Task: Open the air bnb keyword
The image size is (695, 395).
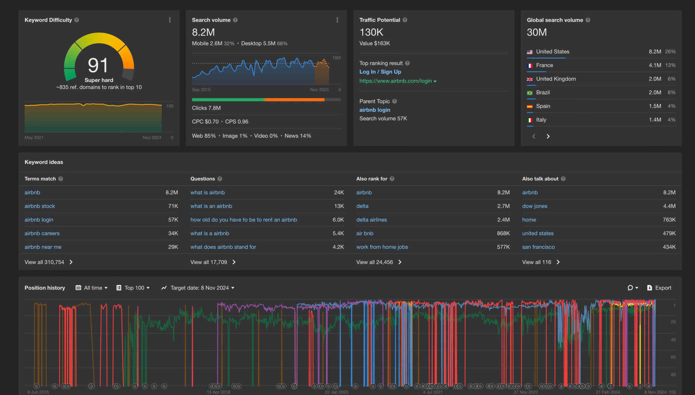Action: (x=365, y=233)
